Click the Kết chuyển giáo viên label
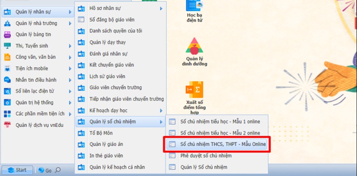 pos(112,65)
